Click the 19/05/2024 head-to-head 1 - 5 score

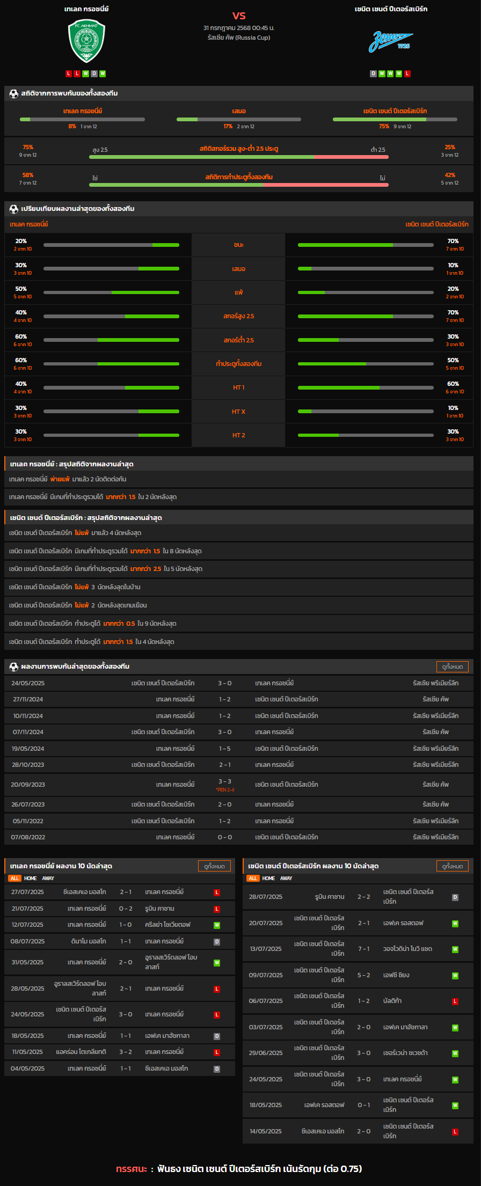tap(225, 749)
